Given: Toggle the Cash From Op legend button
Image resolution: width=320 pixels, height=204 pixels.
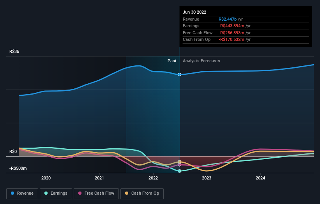Looking at the screenshot, I should [142, 193].
